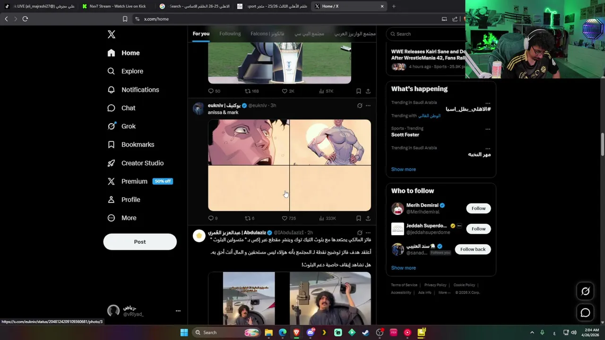The width and height of the screenshot is (605, 340).
Task: Open Grok explain icon on eukniv post
Action: [x=360, y=106]
